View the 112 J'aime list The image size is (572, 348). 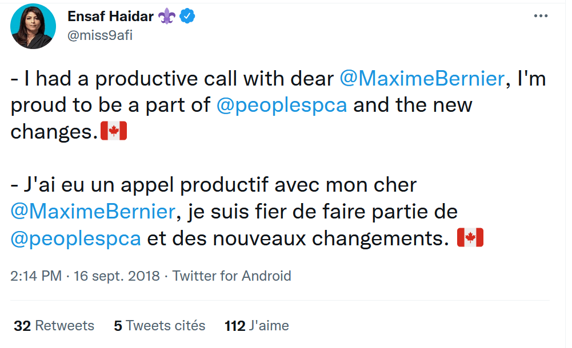pyautogui.click(x=257, y=326)
